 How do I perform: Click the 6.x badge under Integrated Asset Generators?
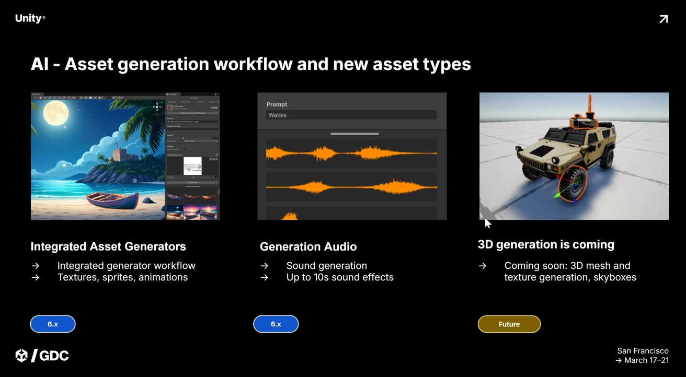[x=53, y=324]
